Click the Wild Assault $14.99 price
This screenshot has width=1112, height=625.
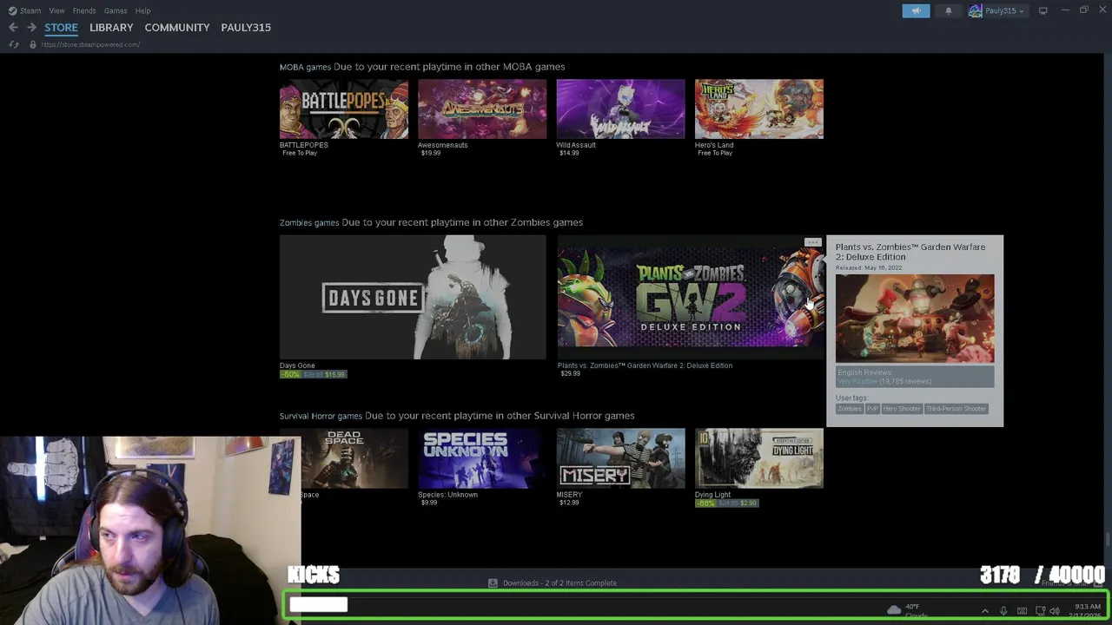(x=569, y=153)
